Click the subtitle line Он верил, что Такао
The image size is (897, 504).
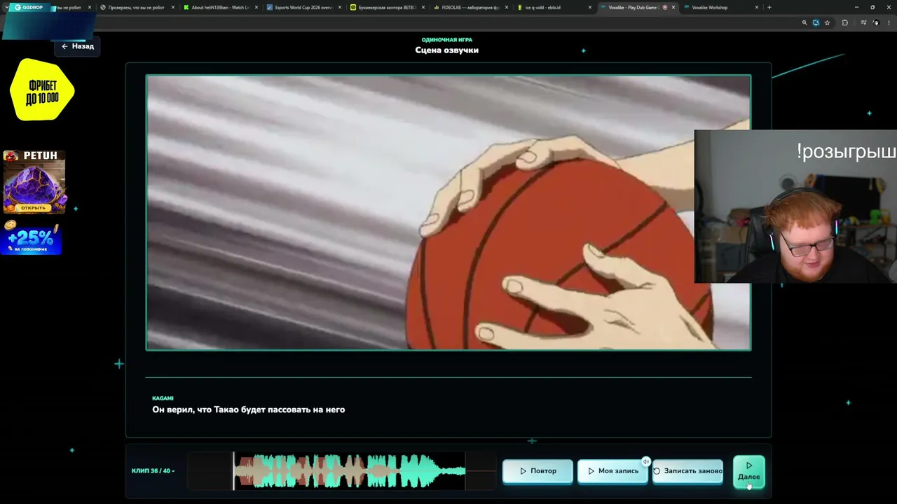click(248, 409)
